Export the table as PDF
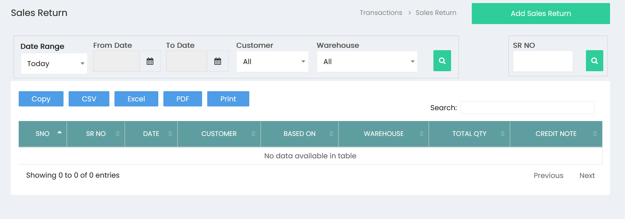 tap(183, 99)
